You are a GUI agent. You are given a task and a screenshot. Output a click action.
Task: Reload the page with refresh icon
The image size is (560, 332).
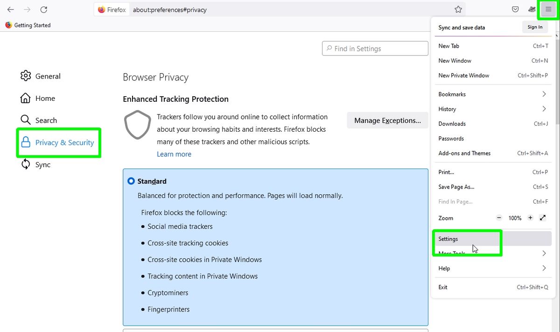pyautogui.click(x=44, y=9)
